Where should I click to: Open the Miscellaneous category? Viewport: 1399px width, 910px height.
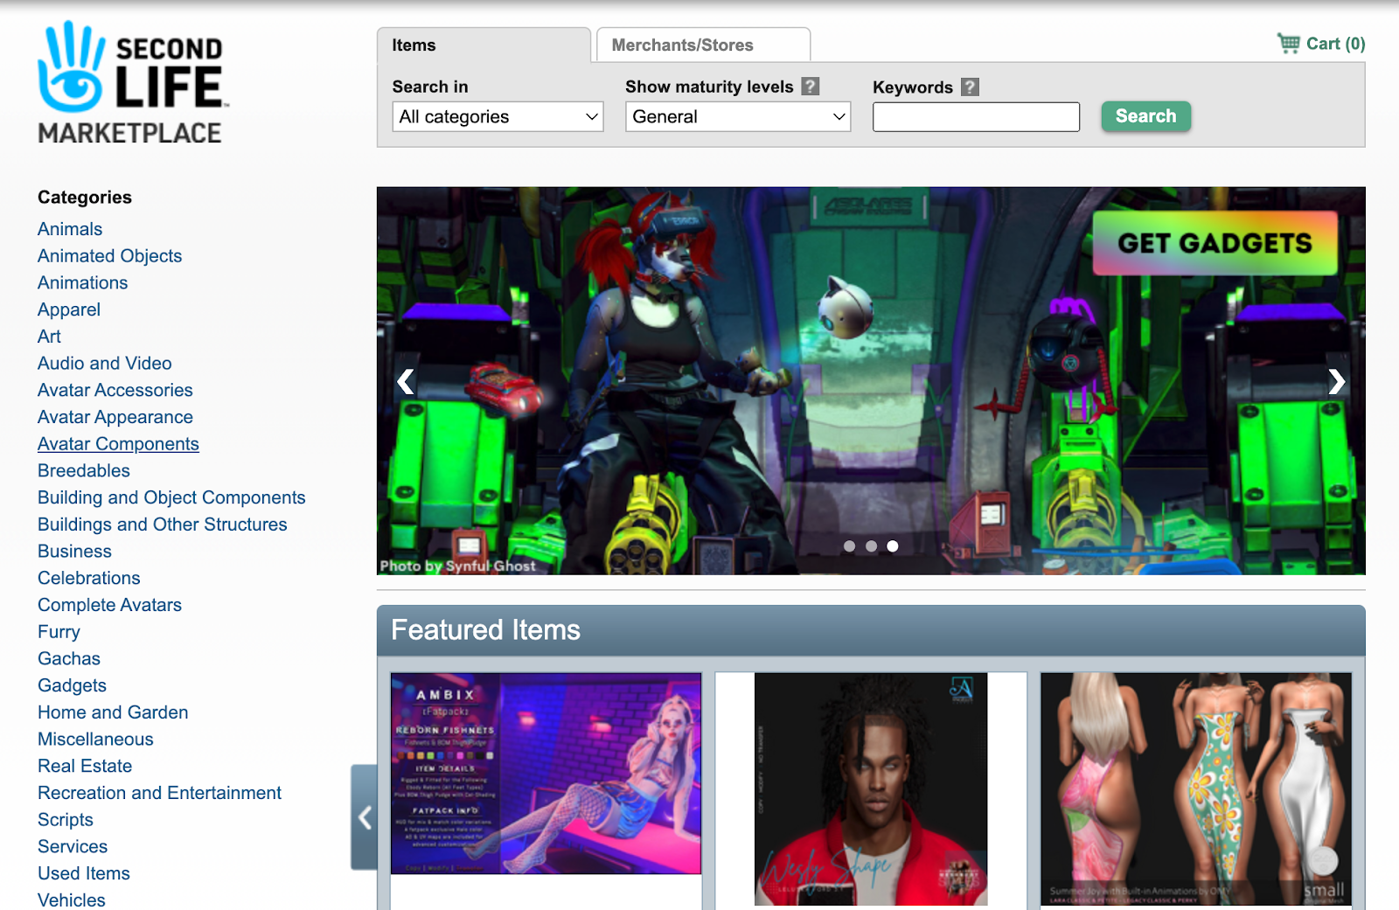pyautogui.click(x=96, y=740)
